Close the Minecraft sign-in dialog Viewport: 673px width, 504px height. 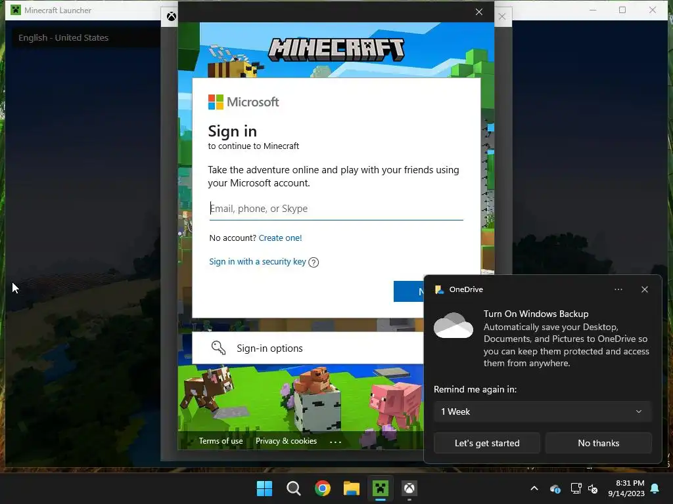pyautogui.click(x=479, y=12)
